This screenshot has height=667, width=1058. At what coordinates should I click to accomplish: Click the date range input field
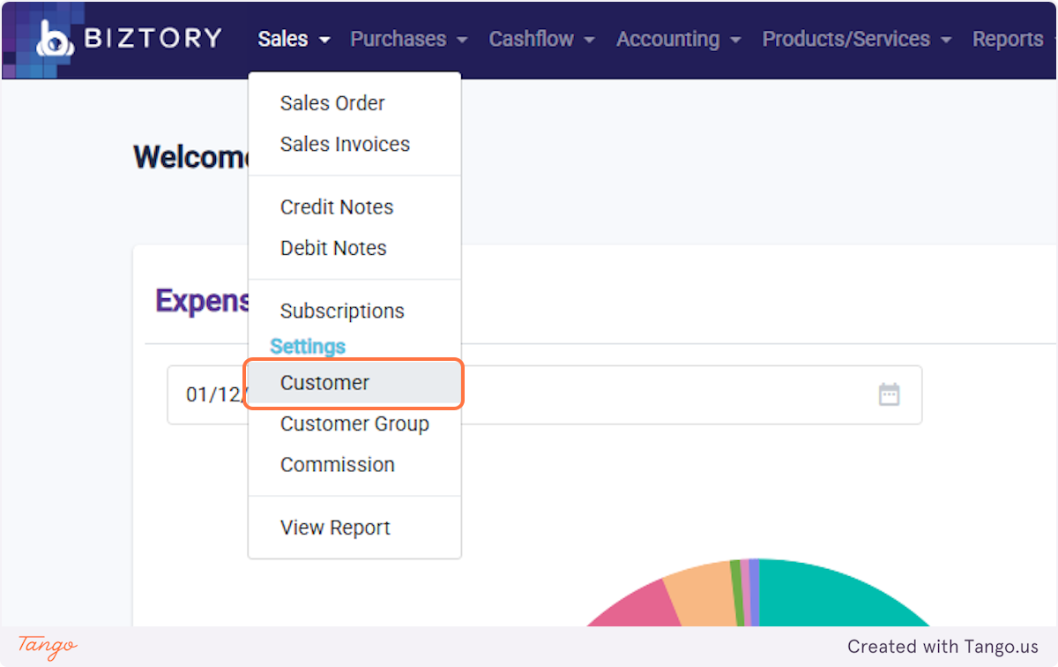point(545,394)
